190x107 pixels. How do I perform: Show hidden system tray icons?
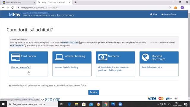[x=158, y=104]
